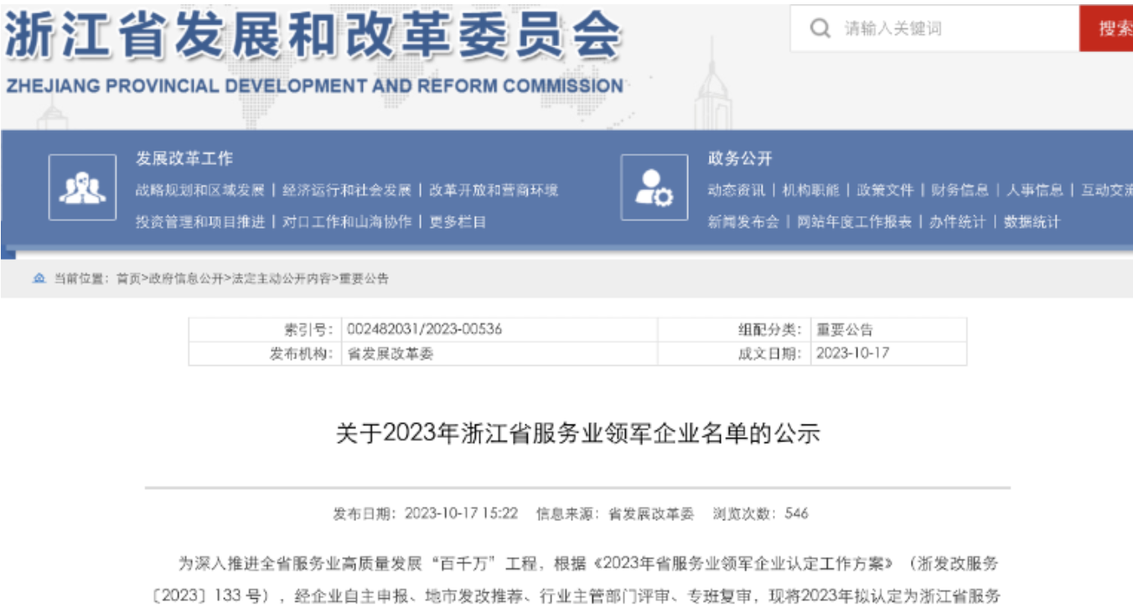Image resolution: width=1133 pixels, height=608 pixels.
Task: Go to 改革开放和营商环境 page
Action: (494, 190)
